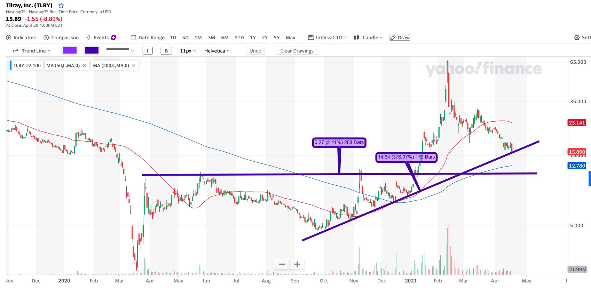Select the 5D date range
The height and width of the screenshot is (290, 591).
tap(185, 38)
